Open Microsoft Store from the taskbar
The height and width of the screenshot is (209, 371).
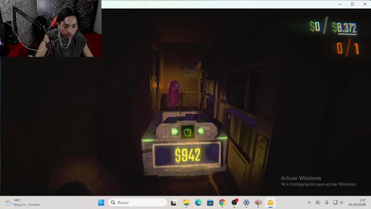point(210,203)
